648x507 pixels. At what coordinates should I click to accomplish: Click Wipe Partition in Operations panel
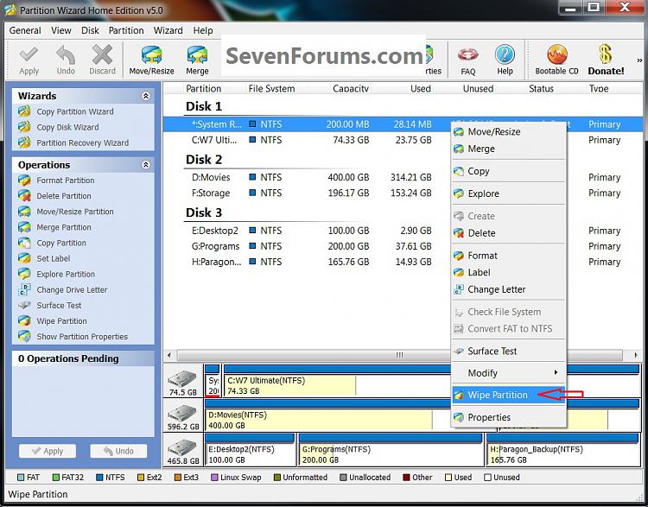point(61,321)
